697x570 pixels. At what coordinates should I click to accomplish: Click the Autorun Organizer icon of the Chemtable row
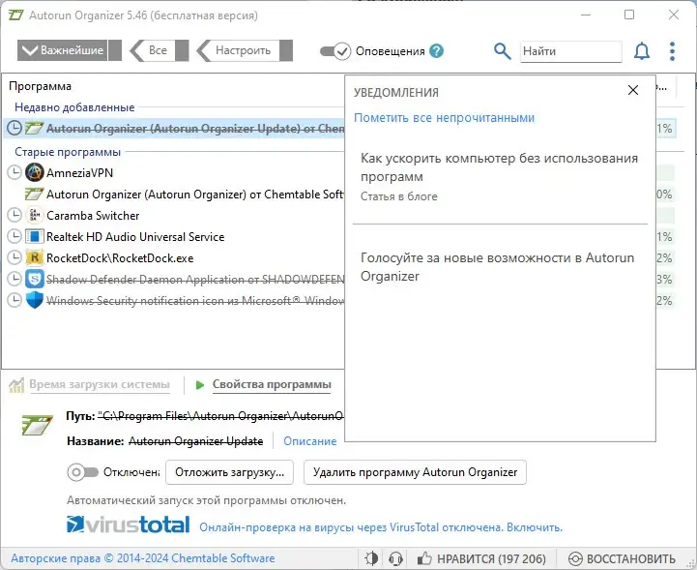(34, 194)
